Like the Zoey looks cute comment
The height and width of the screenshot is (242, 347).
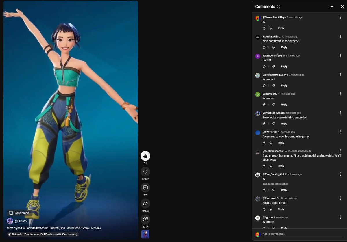(x=264, y=124)
